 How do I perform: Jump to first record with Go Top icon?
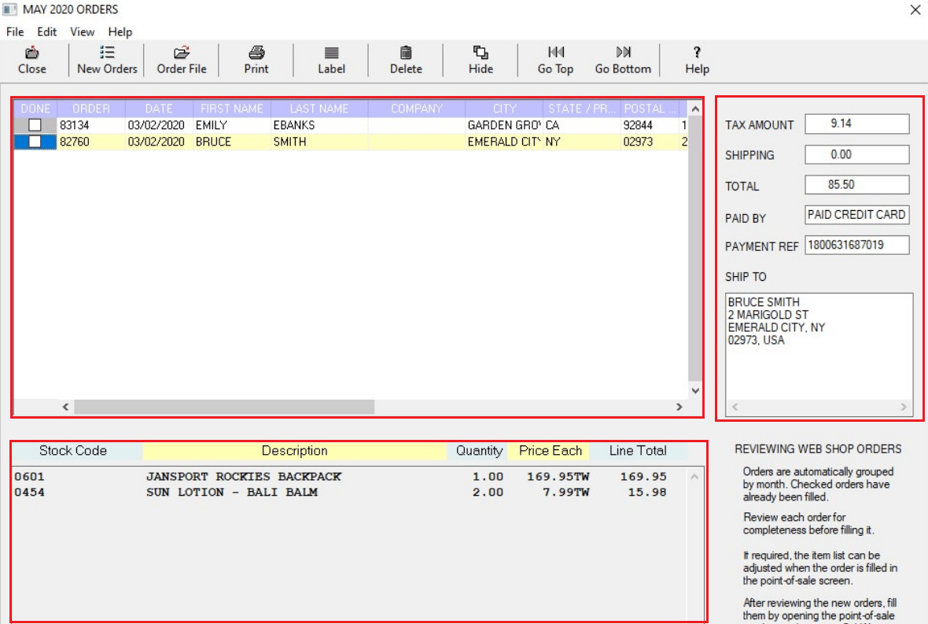click(x=555, y=59)
